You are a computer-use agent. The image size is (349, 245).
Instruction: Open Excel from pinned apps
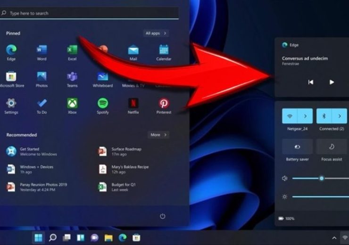(72, 52)
